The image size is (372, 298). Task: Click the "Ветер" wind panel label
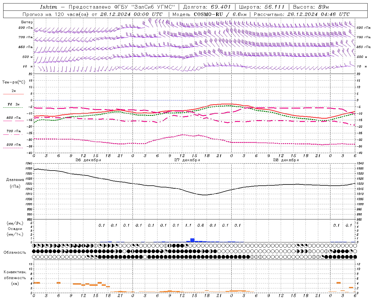(x=27, y=22)
